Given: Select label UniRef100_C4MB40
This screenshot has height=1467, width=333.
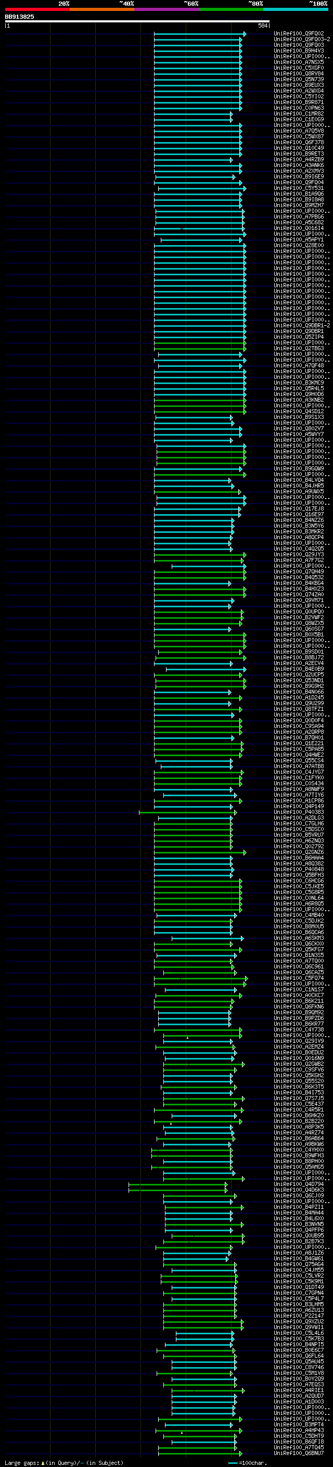Looking at the screenshot, I should coord(299,915).
